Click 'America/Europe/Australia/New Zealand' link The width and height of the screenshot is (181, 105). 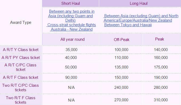pyautogui.click(x=138, y=20)
